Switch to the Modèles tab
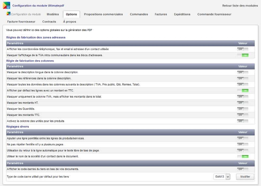This screenshot has height=186, width=261. [x=53, y=14]
